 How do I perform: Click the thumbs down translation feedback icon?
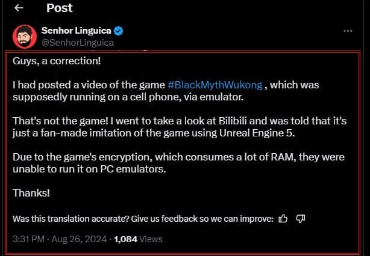pyautogui.click(x=301, y=218)
